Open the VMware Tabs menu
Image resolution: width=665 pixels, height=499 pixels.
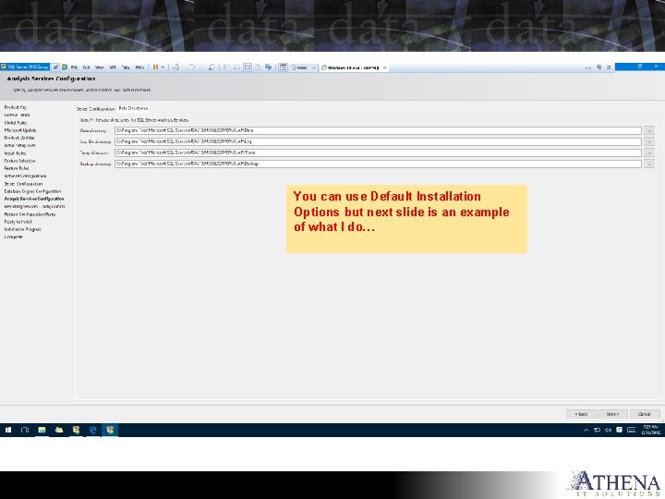coord(126,67)
